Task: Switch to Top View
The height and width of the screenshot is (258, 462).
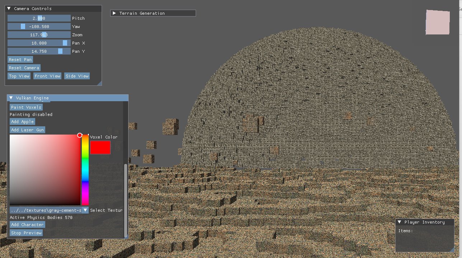Action: tap(19, 76)
